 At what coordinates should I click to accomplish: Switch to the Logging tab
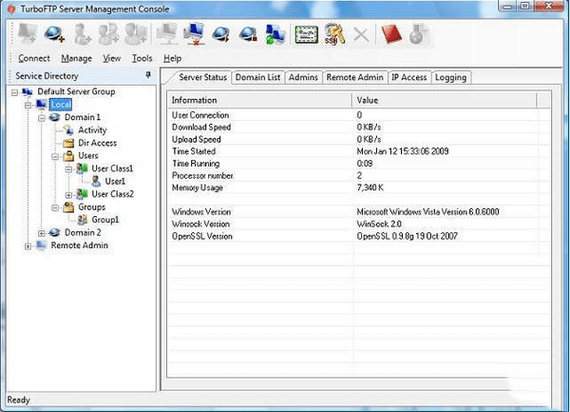[450, 77]
